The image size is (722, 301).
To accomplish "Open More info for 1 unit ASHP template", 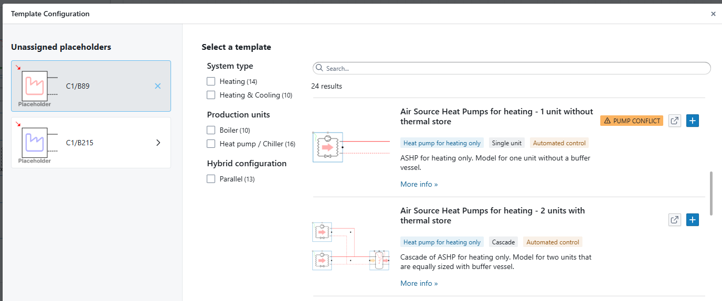I will click(x=419, y=184).
